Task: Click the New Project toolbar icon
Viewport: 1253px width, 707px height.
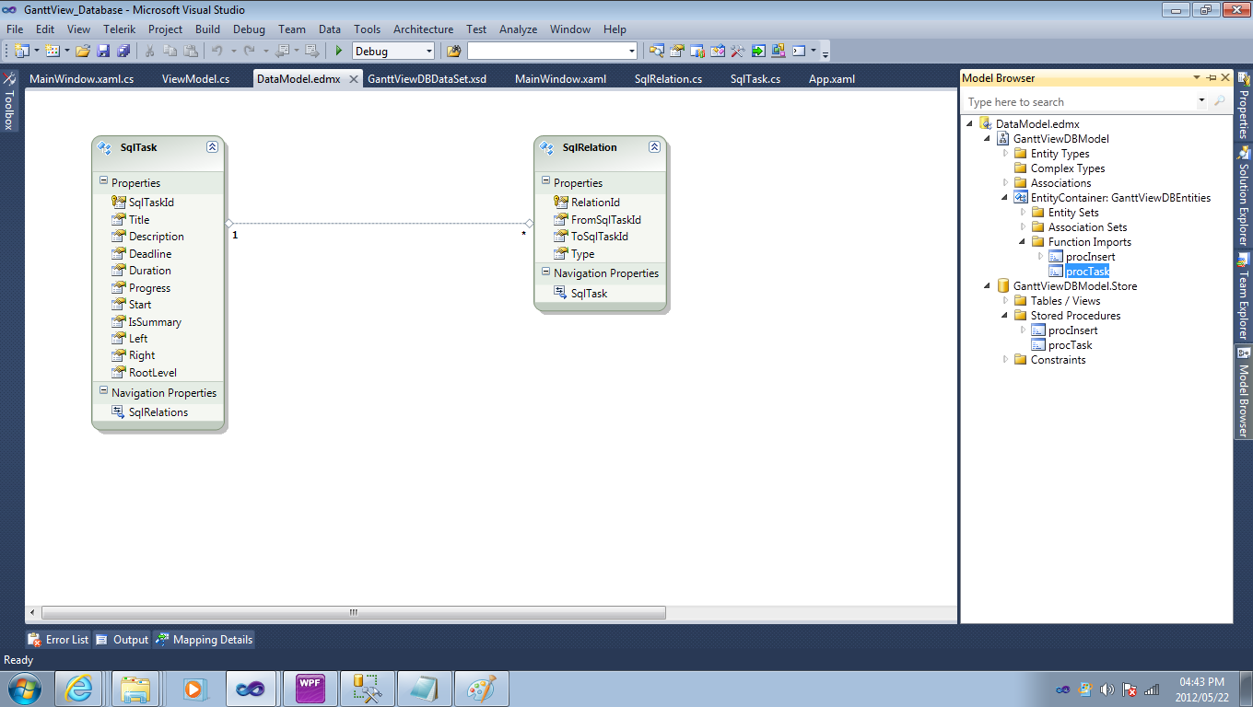Action: 21,52
